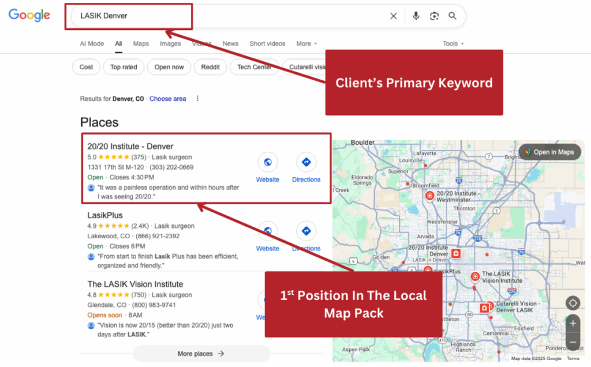Click the Boulder label on the map
Screen dimensions: 591x367
coord(362,143)
